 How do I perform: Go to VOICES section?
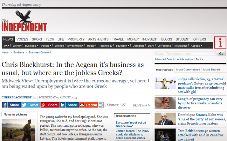(x=22, y=39)
